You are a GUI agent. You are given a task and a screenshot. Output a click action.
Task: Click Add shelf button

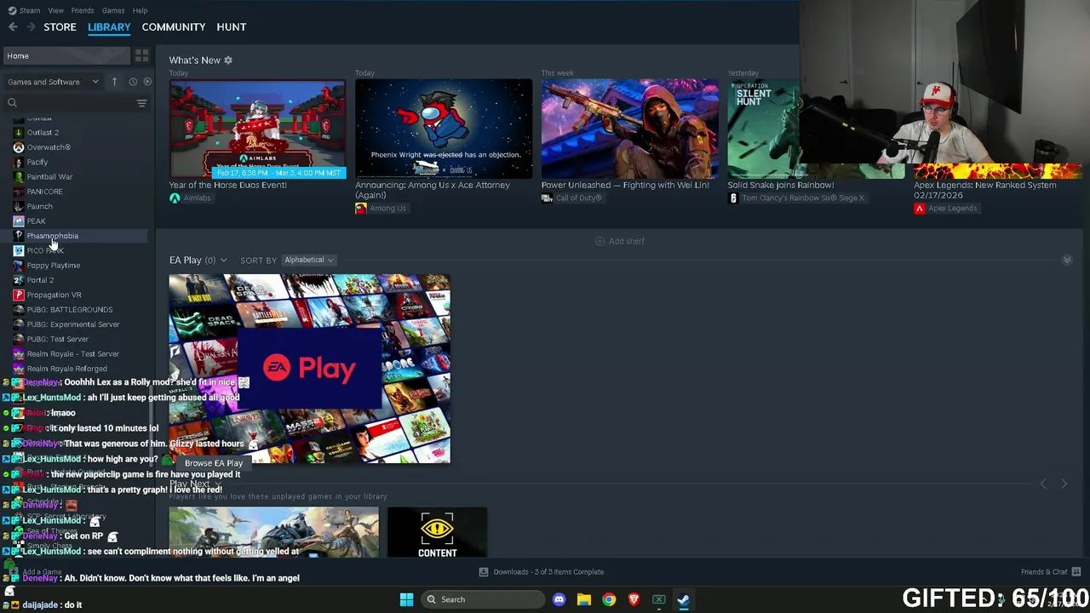click(619, 241)
